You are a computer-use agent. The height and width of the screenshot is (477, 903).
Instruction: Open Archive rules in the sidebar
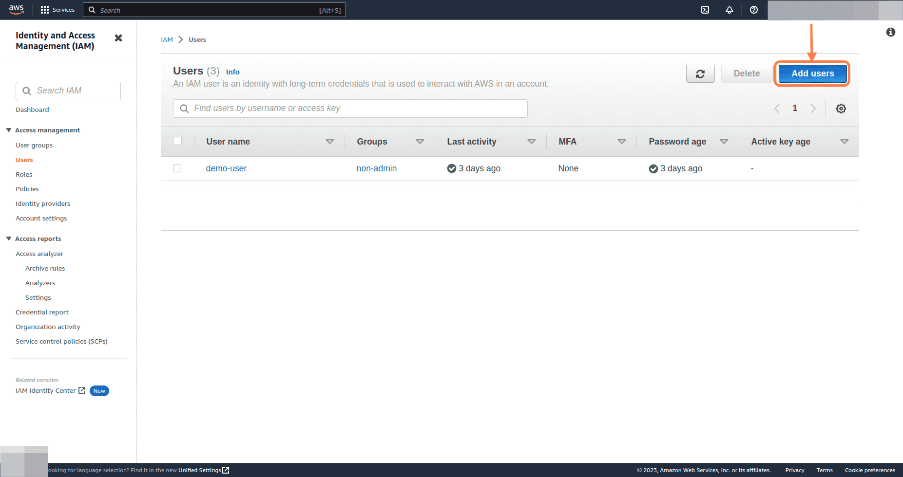pos(45,268)
